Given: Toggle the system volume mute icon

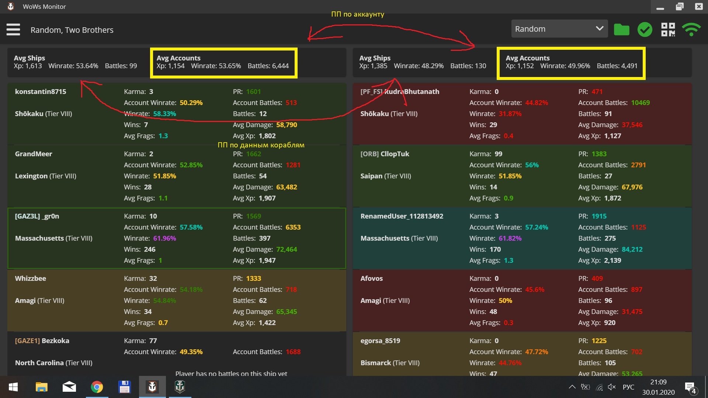Looking at the screenshot, I should coord(612,387).
